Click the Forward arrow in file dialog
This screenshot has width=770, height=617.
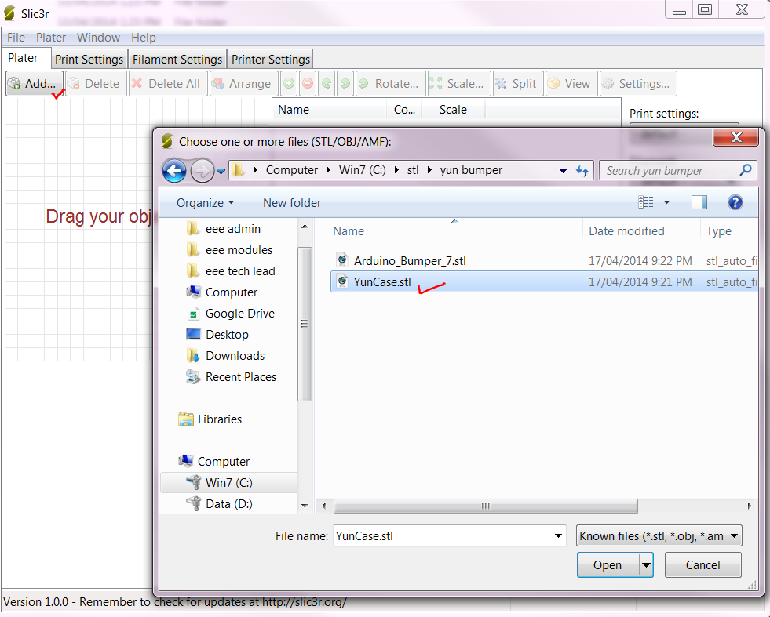pyautogui.click(x=202, y=171)
